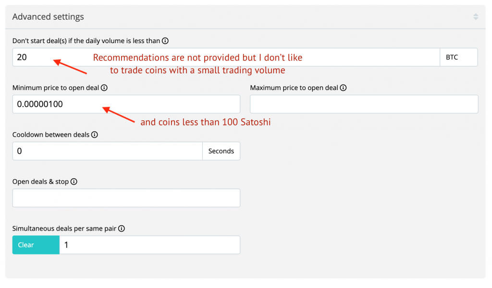Image resolution: width=492 pixels, height=288 pixels.
Task: Click the "Cooldown between deals" label
Action: (x=51, y=135)
